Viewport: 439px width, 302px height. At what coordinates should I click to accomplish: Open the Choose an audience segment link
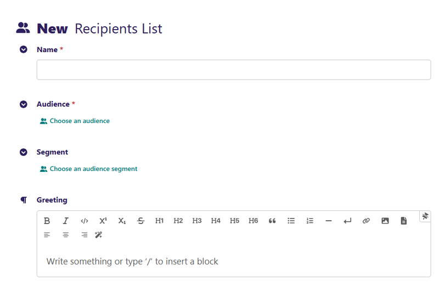(x=93, y=169)
